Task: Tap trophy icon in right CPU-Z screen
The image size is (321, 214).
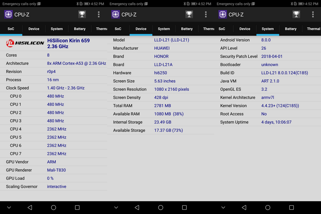Action: [x=296, y=14]
